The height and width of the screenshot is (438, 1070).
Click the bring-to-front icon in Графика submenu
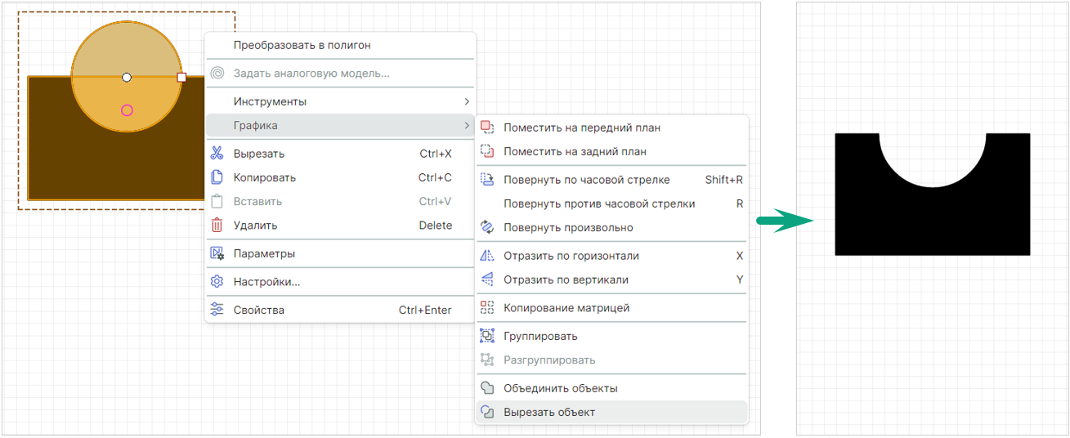tap(487, 127)
